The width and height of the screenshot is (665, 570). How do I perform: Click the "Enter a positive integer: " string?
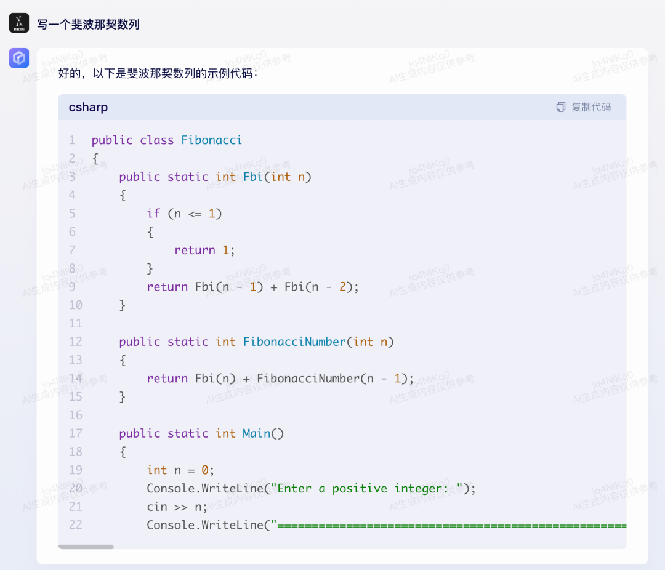[367, 489]
